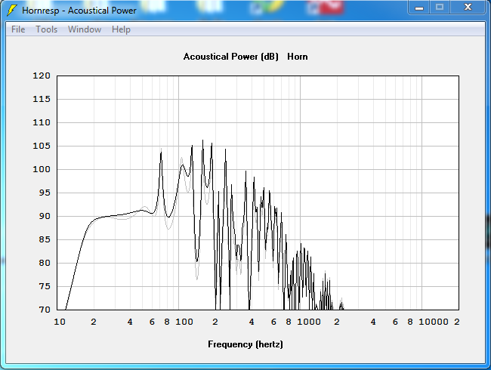Open the Help menu
Viewport: 491px width, 370px height.
pyautogui.click(x=121, y=29)
